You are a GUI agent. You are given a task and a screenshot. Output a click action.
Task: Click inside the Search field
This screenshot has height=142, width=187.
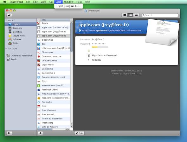click(x=160, y=15)
